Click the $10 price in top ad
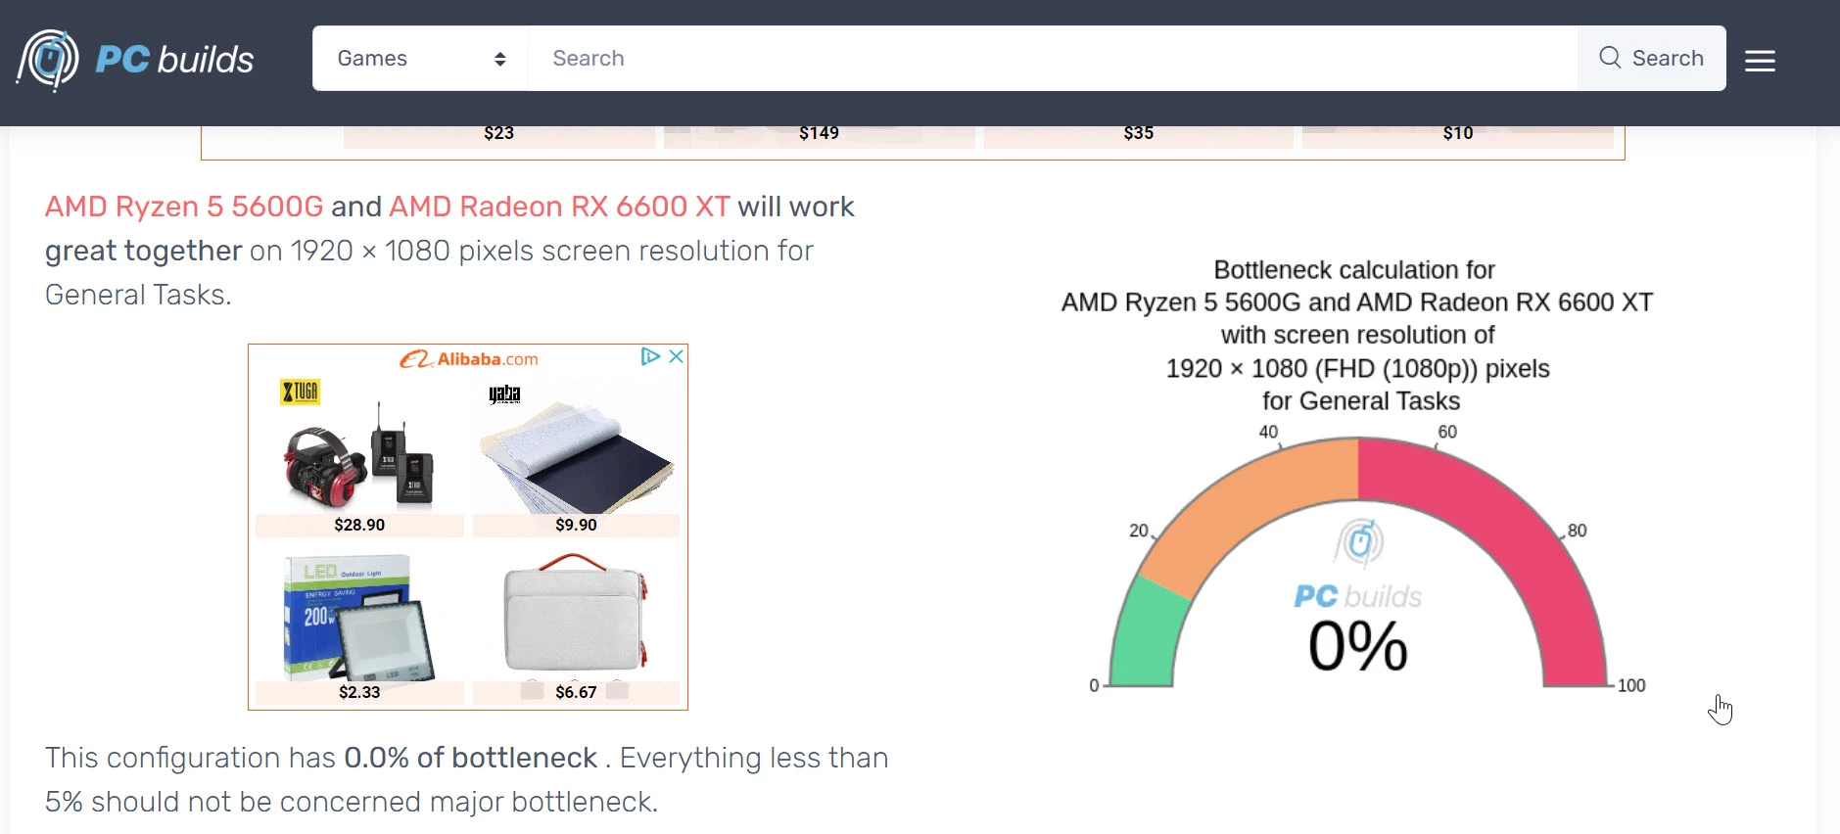Screen dimensions: 1840x834 (1458, 133)
